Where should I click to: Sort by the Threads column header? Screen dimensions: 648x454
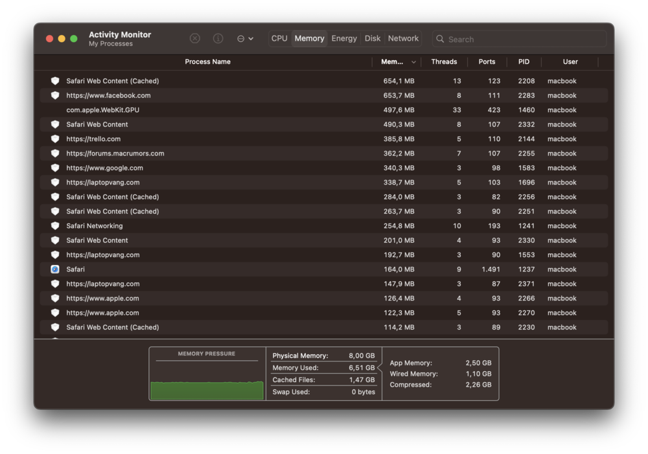click(445, 62)
